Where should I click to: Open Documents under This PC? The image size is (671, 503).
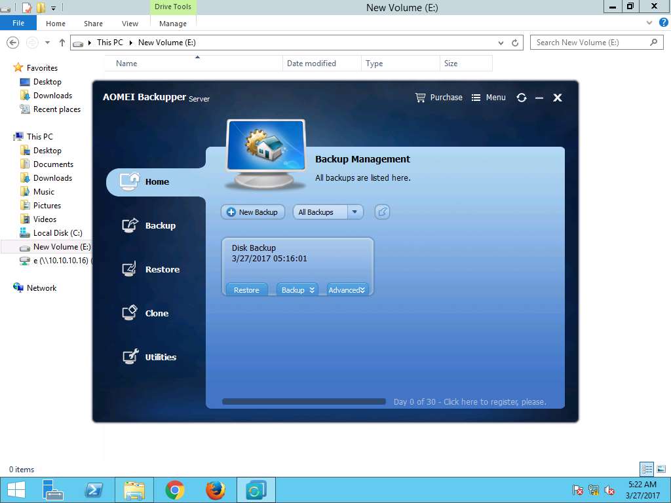(x=47, y=164)
